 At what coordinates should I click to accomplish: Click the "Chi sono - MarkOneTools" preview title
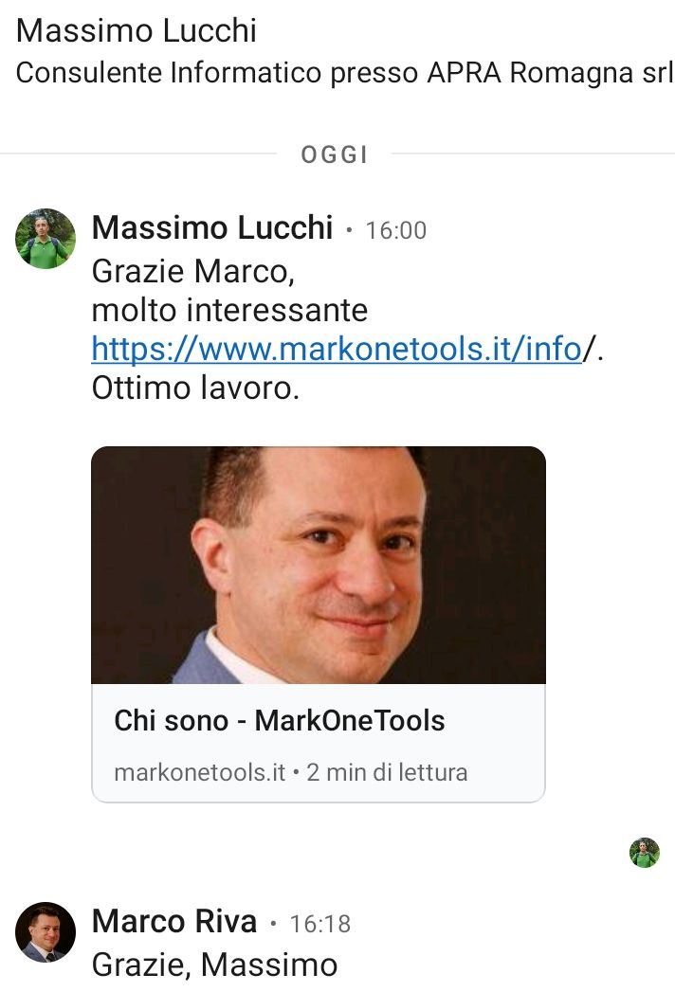coord(280,721)
